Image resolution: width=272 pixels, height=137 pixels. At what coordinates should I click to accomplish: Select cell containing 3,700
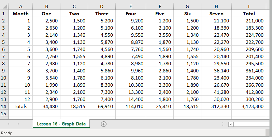click(x=46, y=71)
